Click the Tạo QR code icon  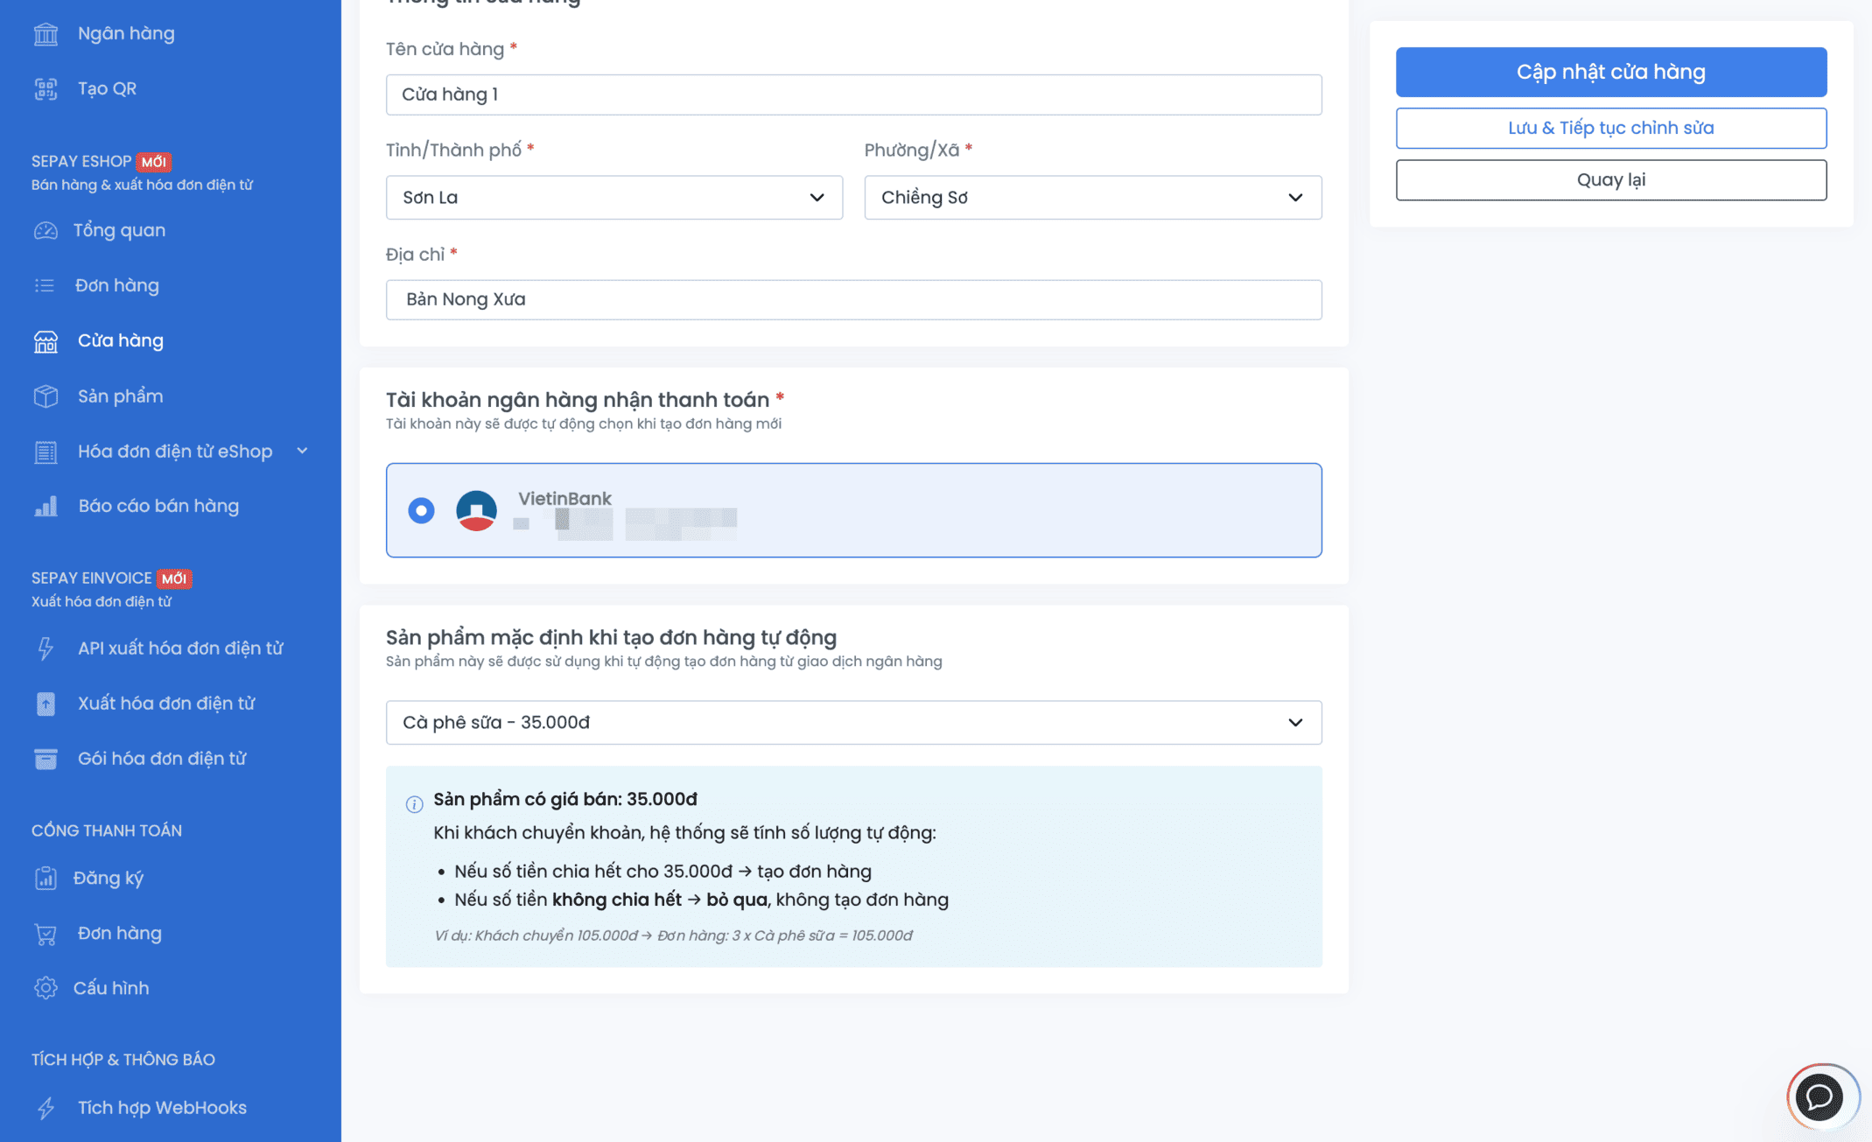pos(46,88)
